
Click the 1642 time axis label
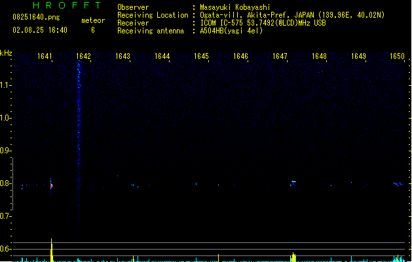pos(83,56)
